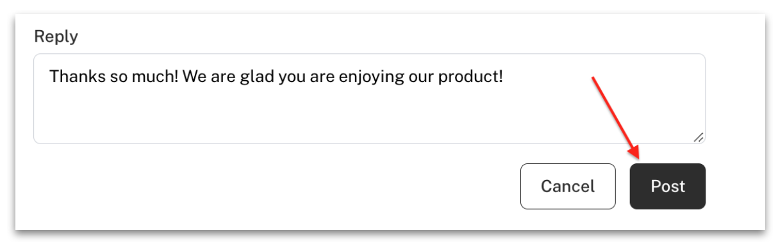Click the reply textarea resize handle
The width and height of the screenshot is (778, 246).
click(x=699, y=137)
